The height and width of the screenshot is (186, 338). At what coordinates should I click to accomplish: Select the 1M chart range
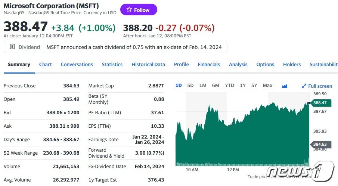click(203, 86)
